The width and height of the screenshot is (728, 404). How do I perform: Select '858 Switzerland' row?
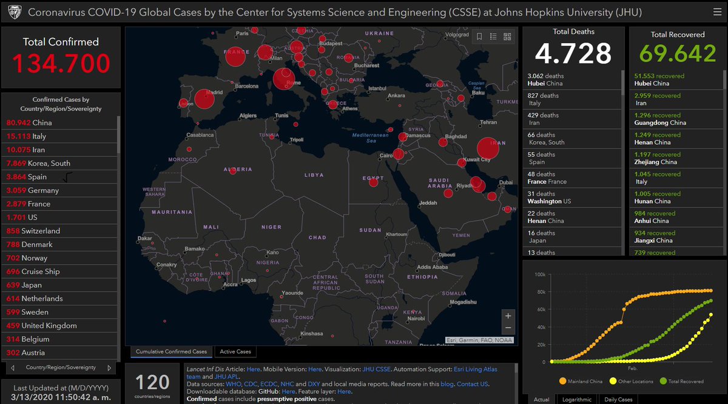coord(59,231)
